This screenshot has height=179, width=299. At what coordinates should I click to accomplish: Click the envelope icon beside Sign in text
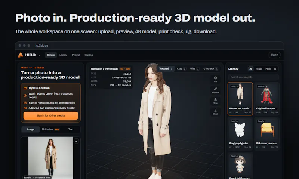(25, 103)
